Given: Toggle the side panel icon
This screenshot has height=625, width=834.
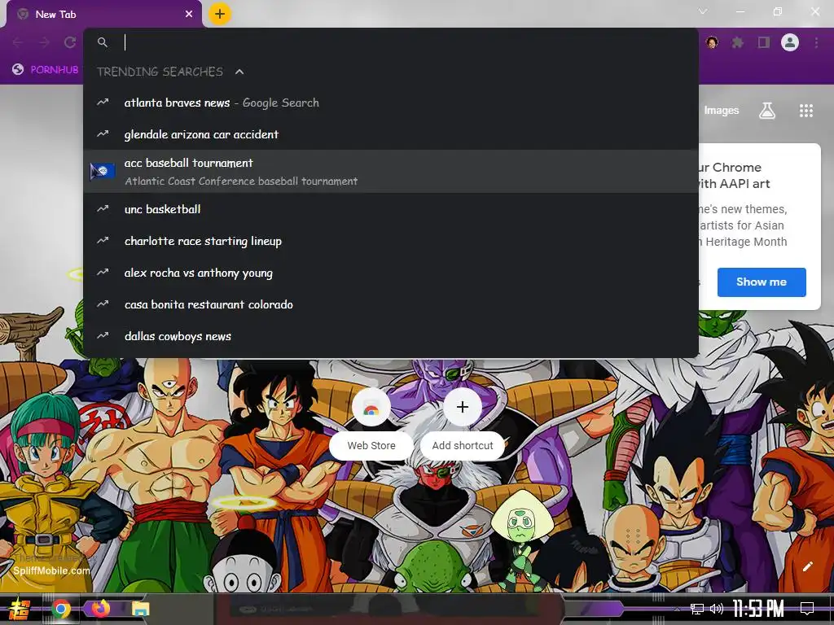Looking at the screenshot, I should coord(764,42).
